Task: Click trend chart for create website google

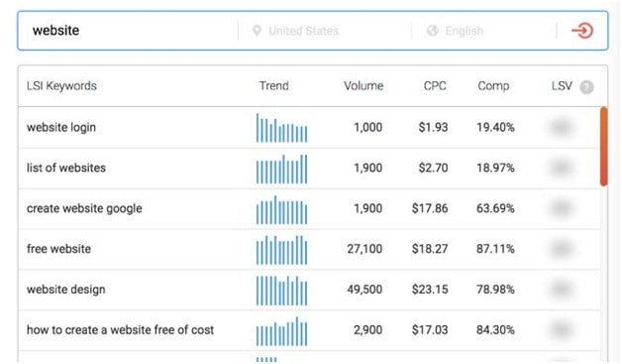Action: point(281,210)
